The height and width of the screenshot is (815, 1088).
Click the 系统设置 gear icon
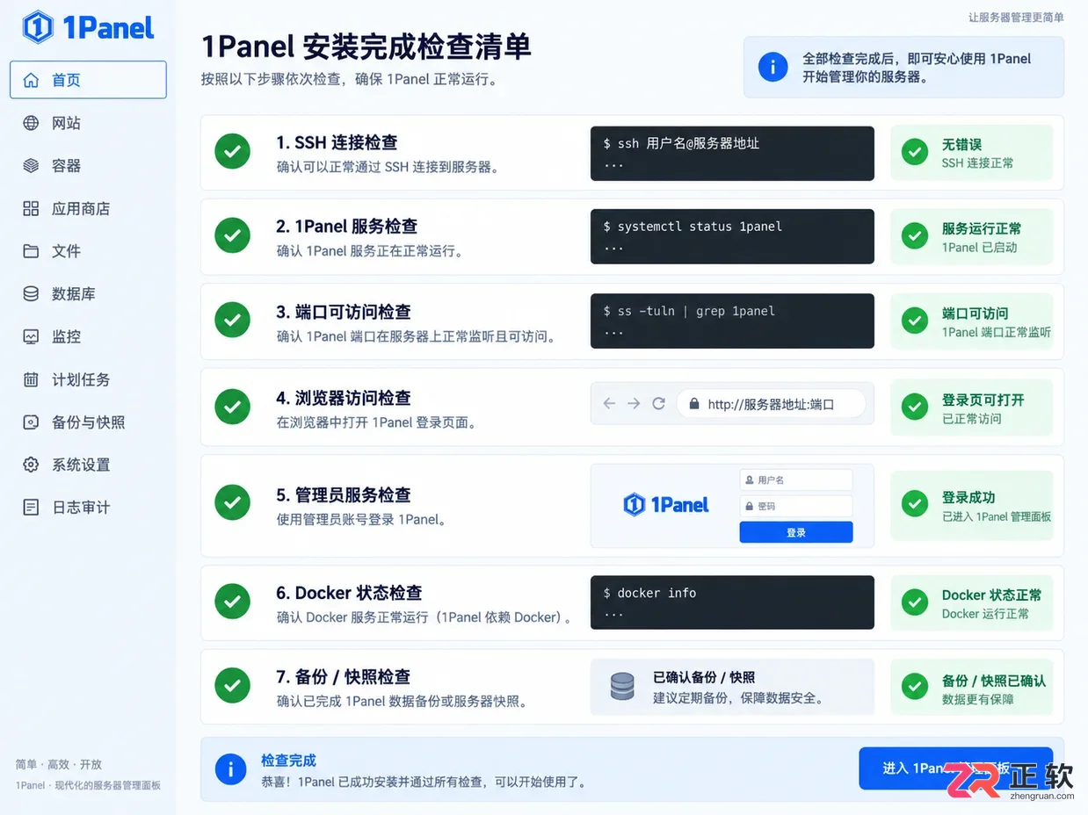click(x=31, y=465)
